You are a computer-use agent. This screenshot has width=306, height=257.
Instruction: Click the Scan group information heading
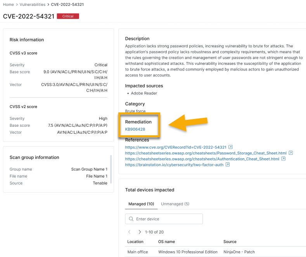(x=35, y=157)
